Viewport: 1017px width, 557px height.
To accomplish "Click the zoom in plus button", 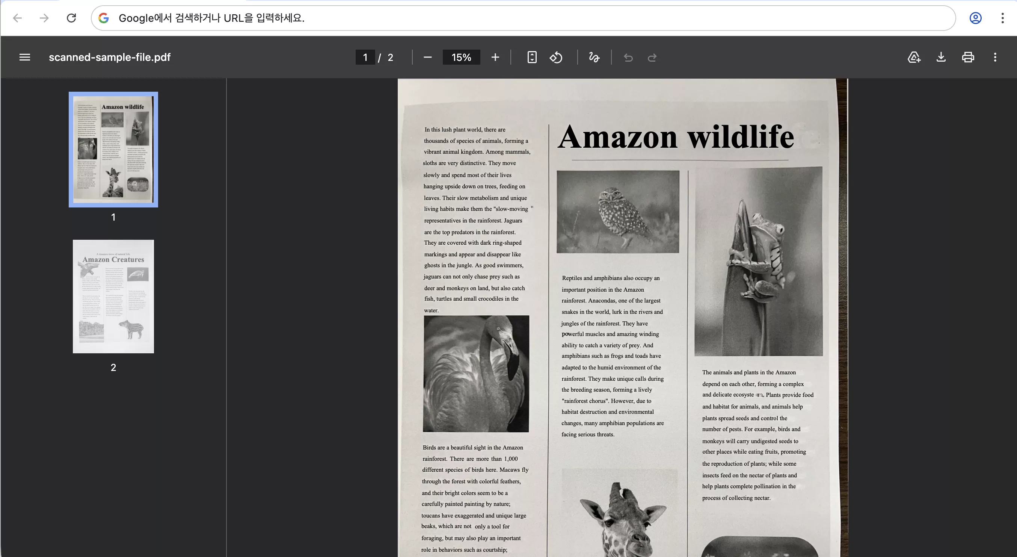I will tap(495, 57).
